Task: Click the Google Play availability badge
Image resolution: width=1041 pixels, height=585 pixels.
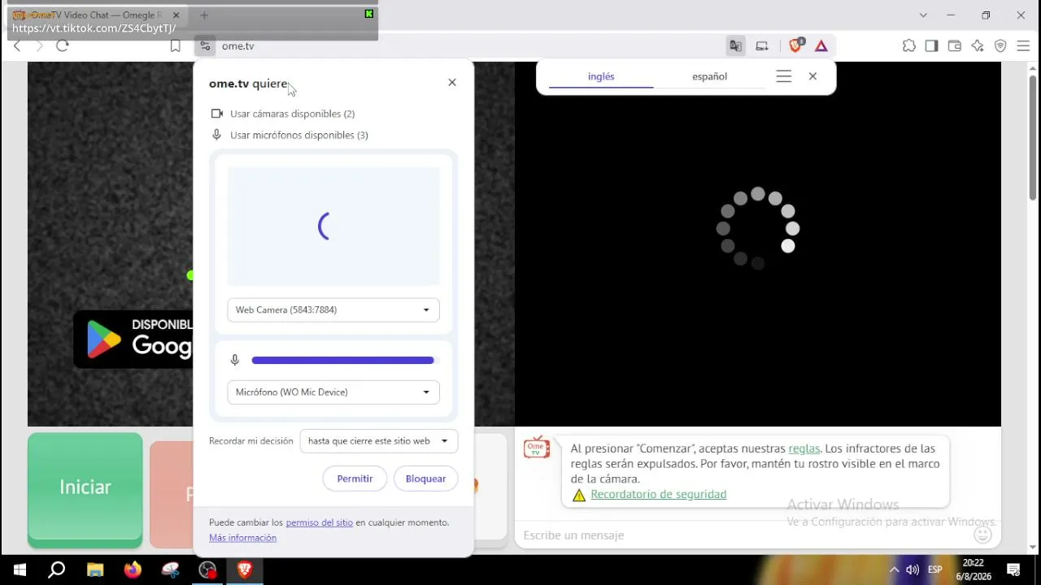Action: 133,339
